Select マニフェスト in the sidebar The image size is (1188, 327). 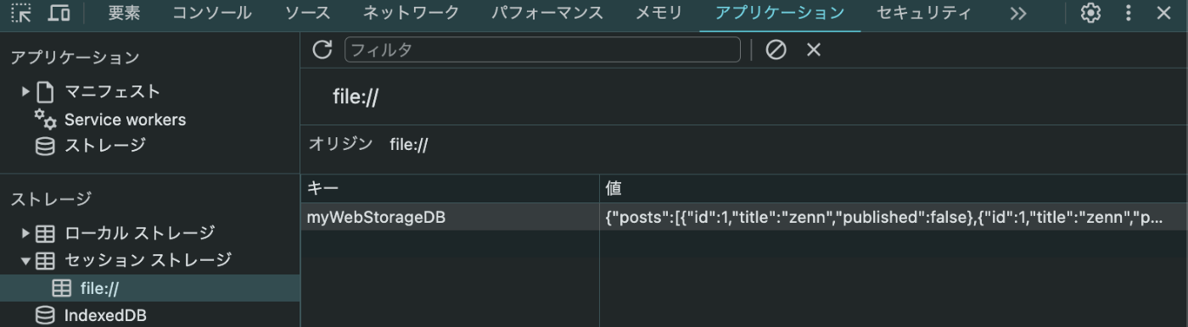click(x=112, y=91)
